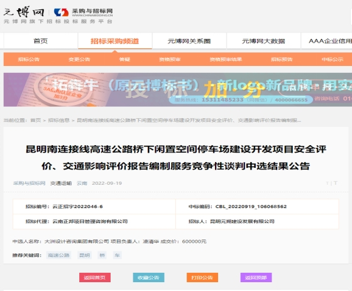Increase font size with large T
This screenshot has height=291, width=352.
[336, 183]
